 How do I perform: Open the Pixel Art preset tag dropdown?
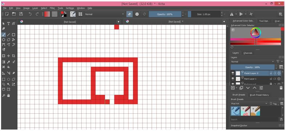(249, 103)
